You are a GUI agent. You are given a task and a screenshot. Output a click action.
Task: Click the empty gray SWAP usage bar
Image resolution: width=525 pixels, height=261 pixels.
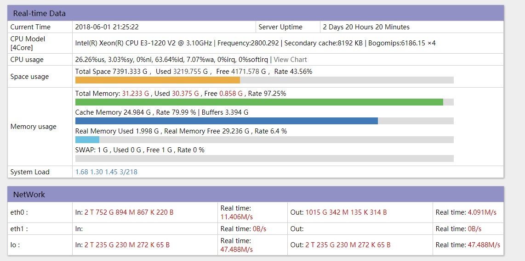[264, 158]
